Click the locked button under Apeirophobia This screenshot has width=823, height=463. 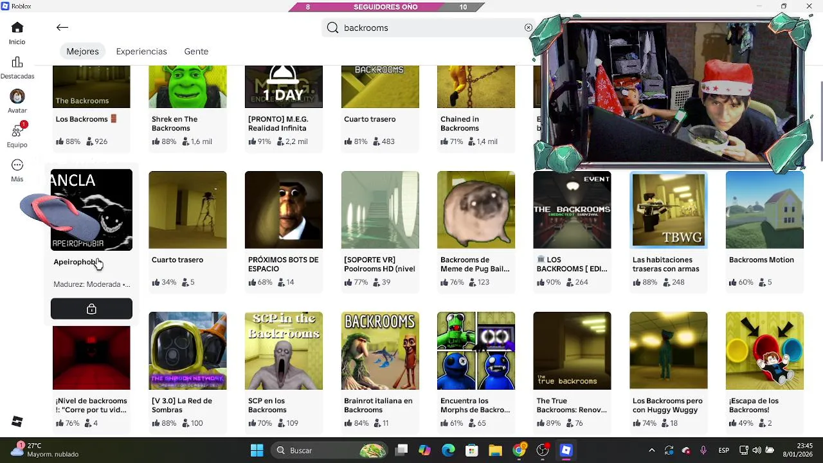tap(91, 309)
